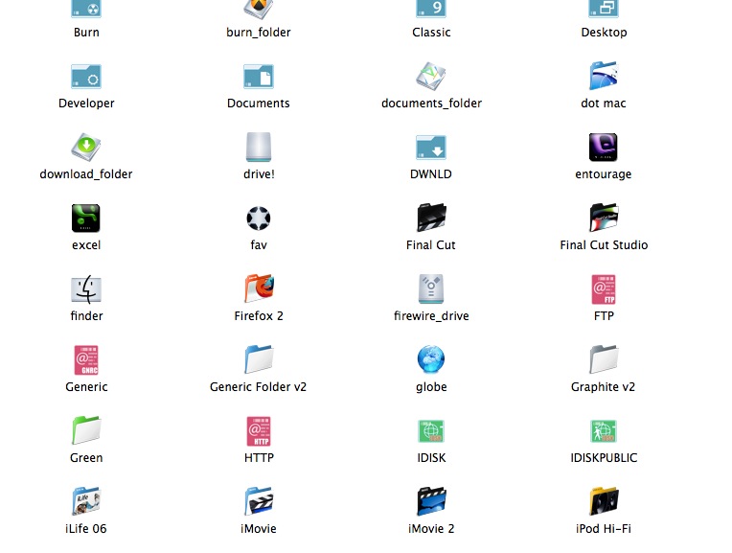
Task: Select the Documents folder icon
Action: (x=258, y=76)
